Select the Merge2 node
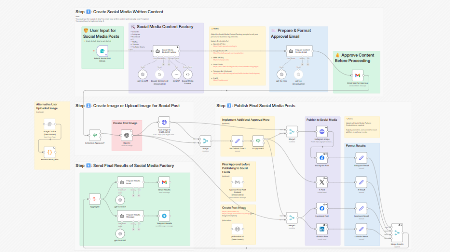This screenshot has width=450, height=252. [x=292, y=218]
